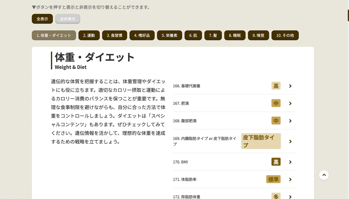Click chevron next to 168 腹部肥満
The width and height of the screenshot is (349, 199).
(290, 121)
